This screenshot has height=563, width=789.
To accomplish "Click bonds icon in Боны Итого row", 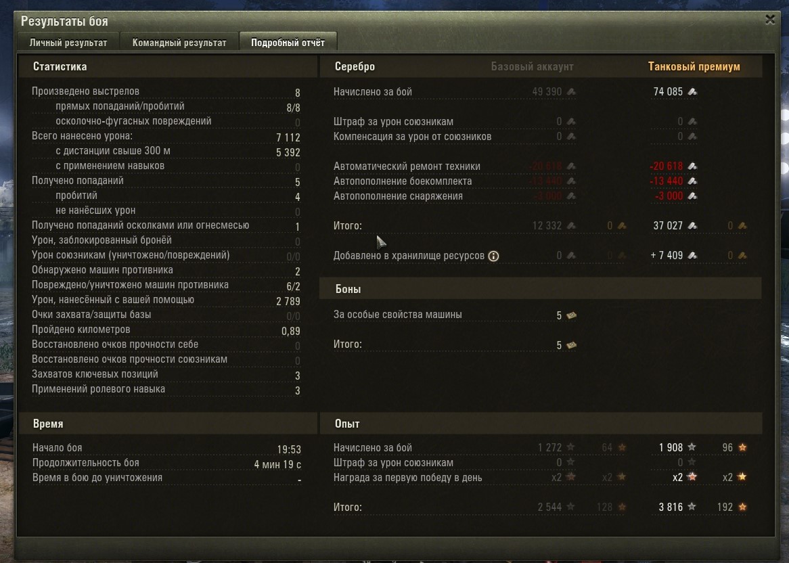I will coord(571,345).
